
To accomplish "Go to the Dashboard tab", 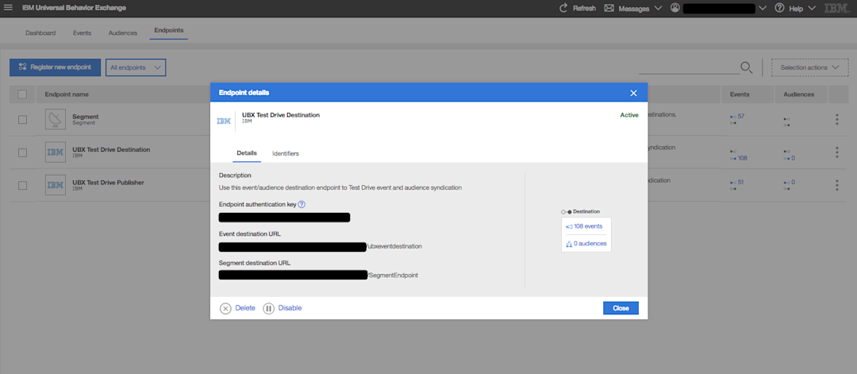I will [40, 33].
